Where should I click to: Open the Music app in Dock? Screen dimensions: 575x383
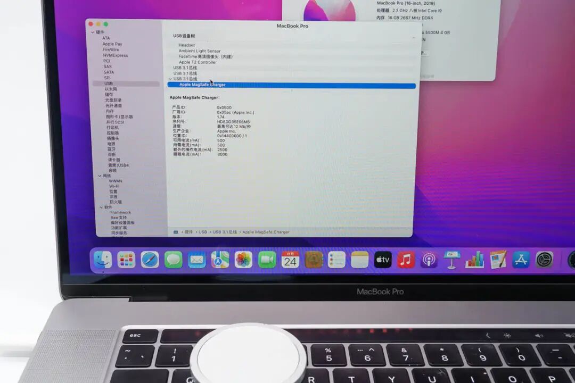(406, 260)
